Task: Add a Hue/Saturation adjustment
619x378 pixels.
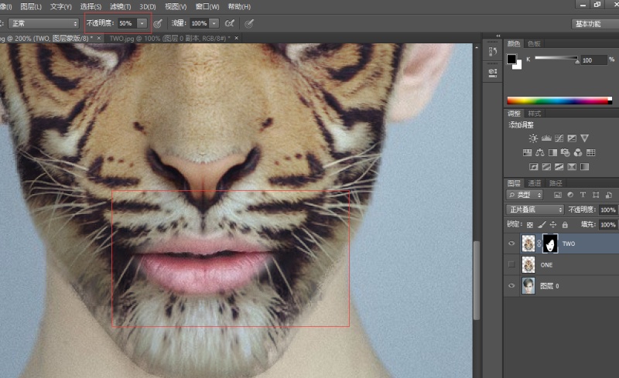Action: pos(527,153)
